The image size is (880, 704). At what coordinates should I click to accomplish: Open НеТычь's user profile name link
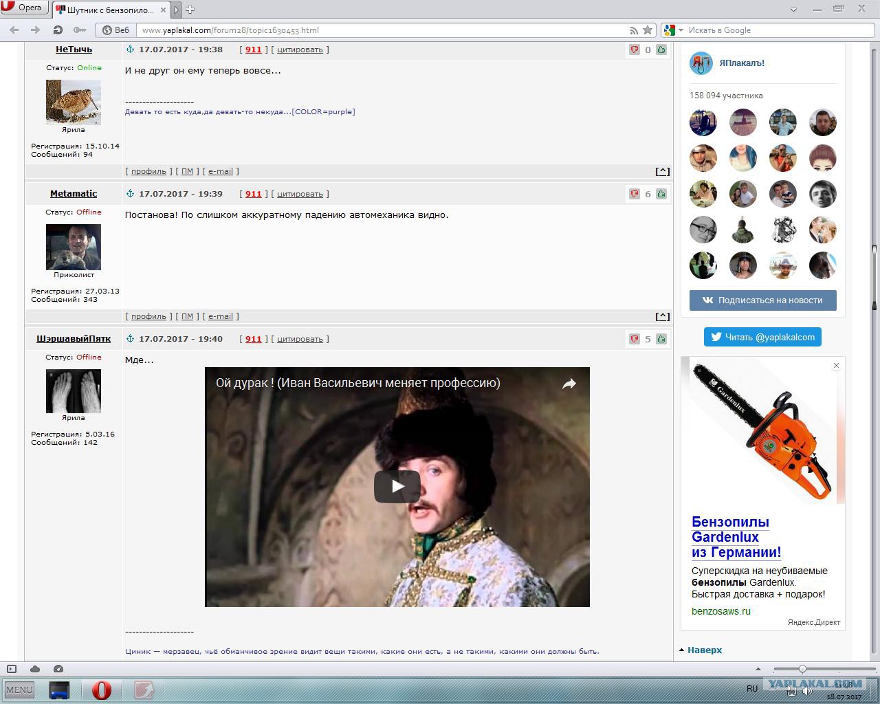[74, 49]
